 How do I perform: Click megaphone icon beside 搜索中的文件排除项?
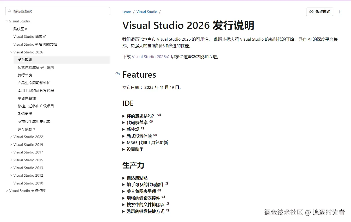click(x=168, y=204)
